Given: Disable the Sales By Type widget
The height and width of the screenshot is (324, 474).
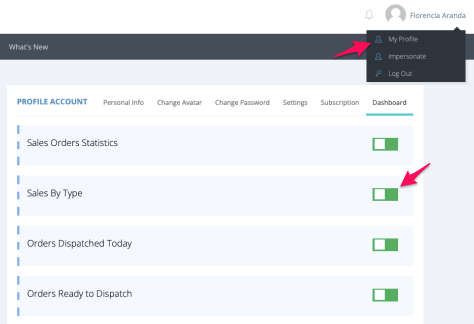Looking at the screenshot, I should pos(385,195).
